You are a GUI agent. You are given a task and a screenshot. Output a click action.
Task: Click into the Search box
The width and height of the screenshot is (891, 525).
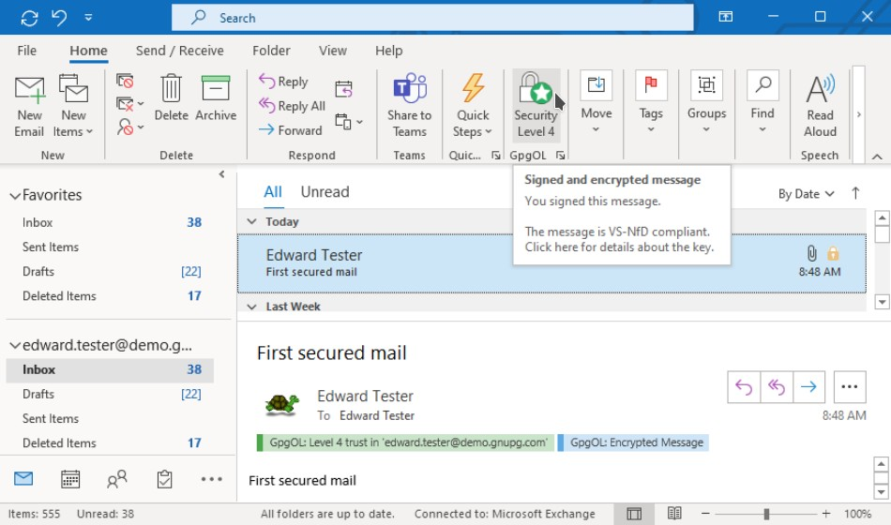(432, 18)
